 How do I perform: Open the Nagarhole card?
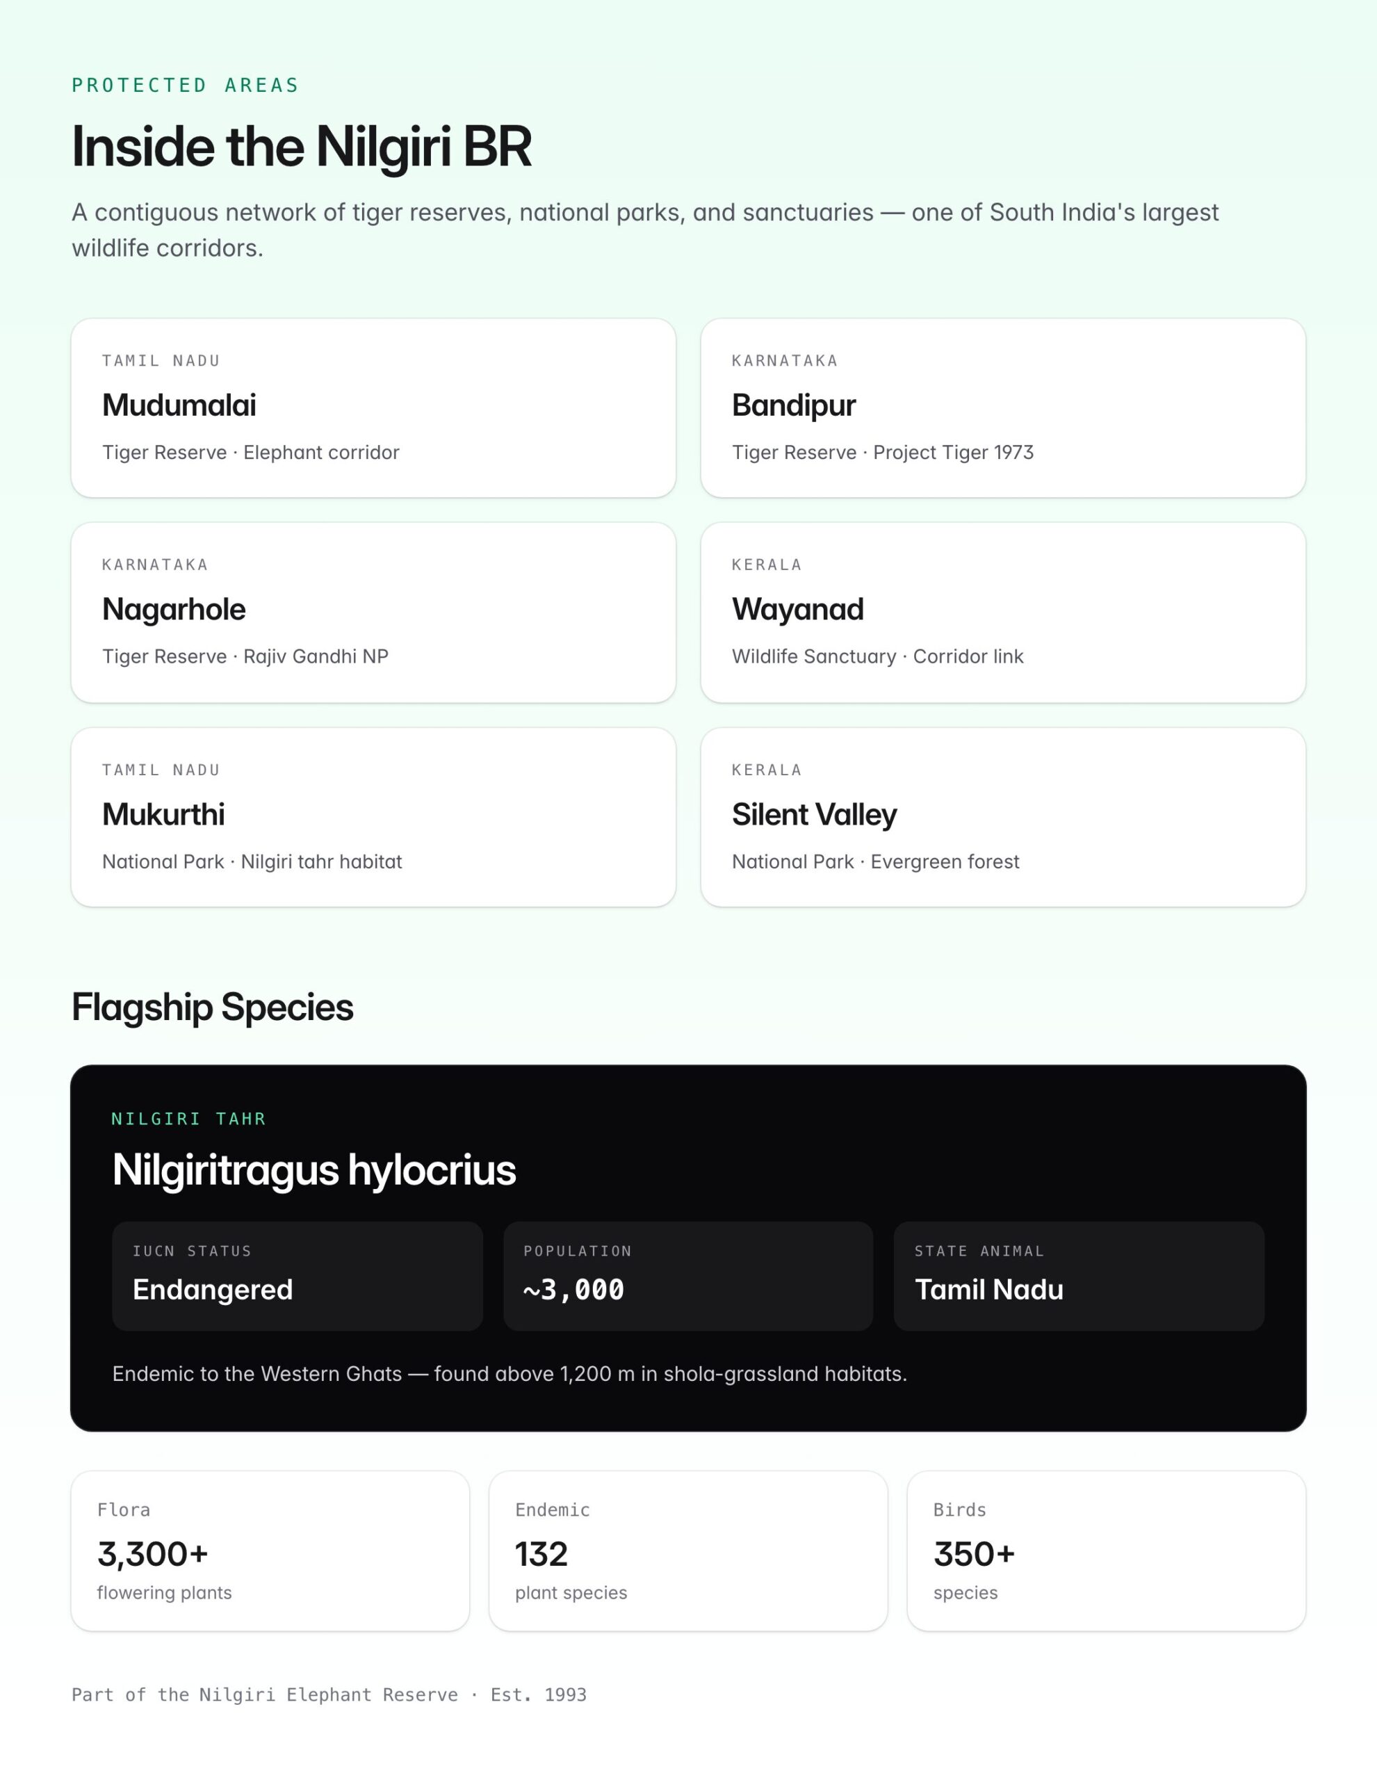(373, 612)
